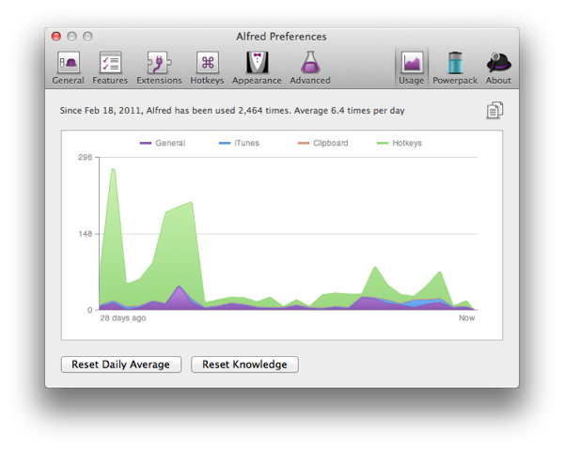
Task: Open the About hat pane
Action: (x=498, y=68)
